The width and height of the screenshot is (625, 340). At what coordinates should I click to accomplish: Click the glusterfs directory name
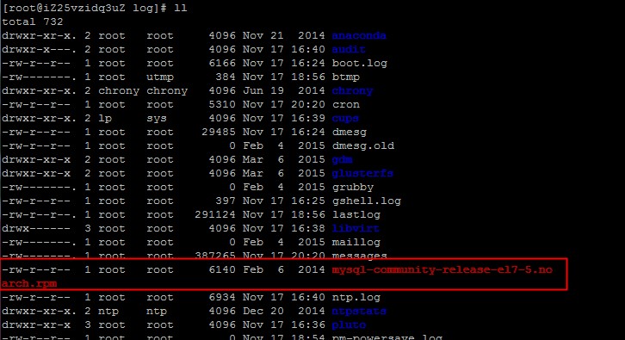pyautogui.click(x=362, y=173)
